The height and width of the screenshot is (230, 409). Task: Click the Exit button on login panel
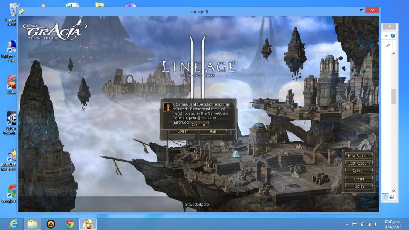click(213, 132)
